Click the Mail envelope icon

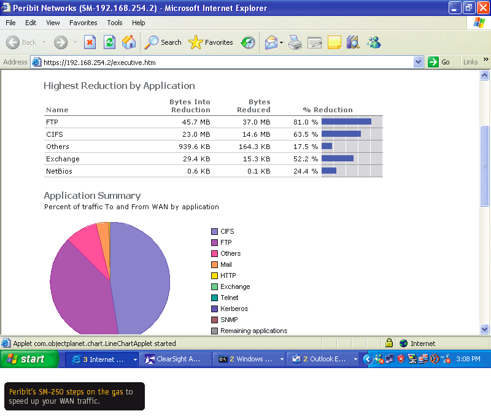click(271, 42)
